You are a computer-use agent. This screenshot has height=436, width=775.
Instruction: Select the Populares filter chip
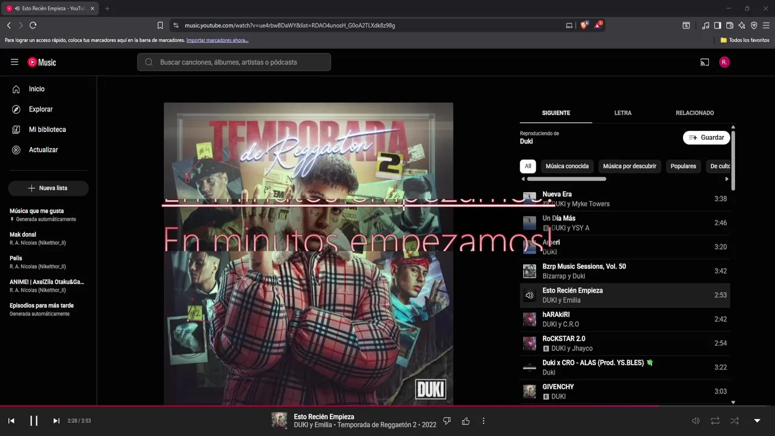click(683, 166)
